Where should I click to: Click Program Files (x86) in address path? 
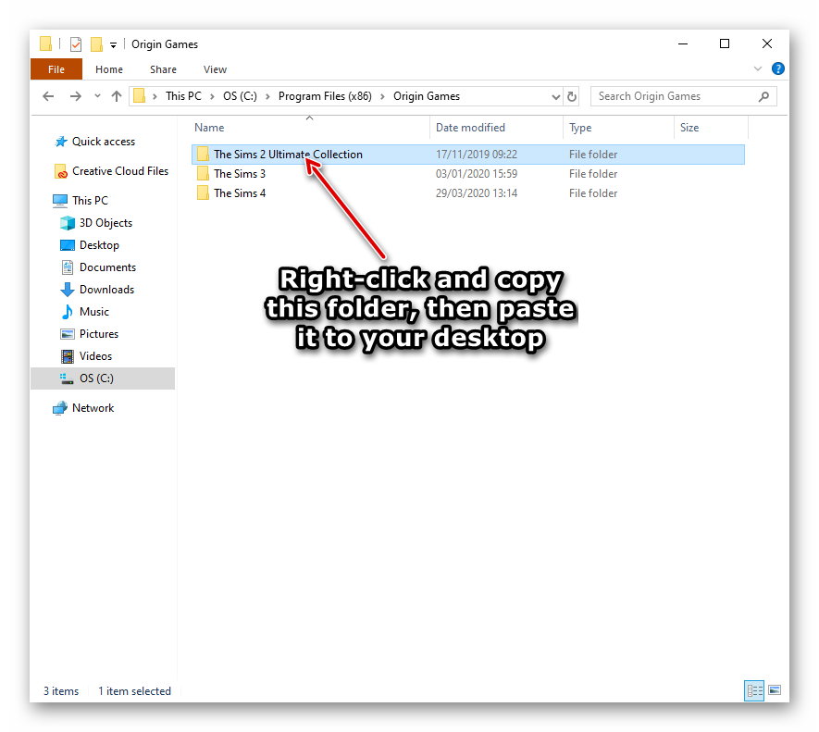[x=325, y=96]
